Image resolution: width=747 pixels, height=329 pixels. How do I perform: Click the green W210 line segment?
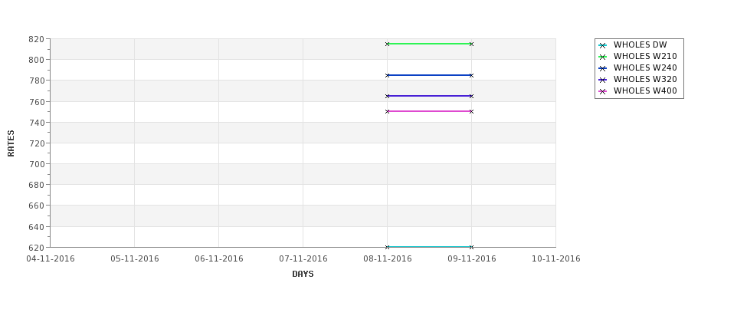click(x=429, y=44)
